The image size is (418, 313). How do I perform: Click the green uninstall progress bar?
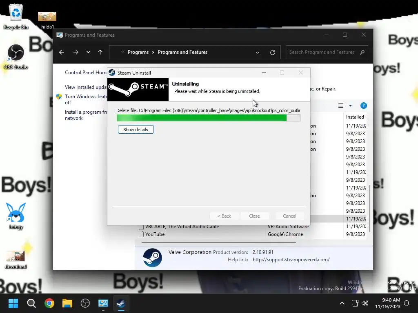point(209,118)
